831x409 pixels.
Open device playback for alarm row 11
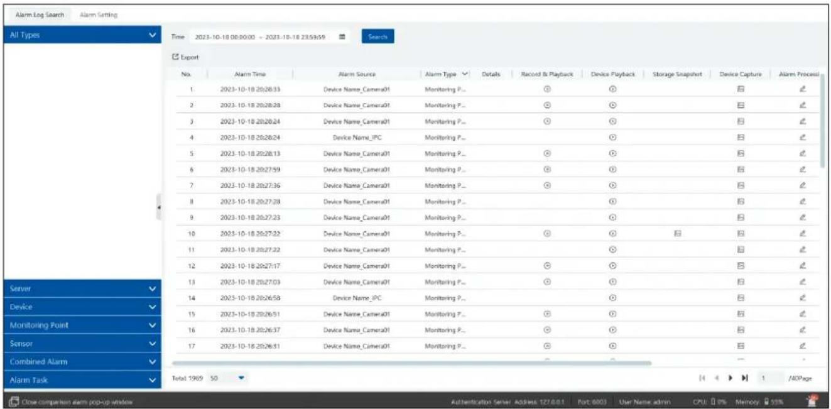coord(612,249)
